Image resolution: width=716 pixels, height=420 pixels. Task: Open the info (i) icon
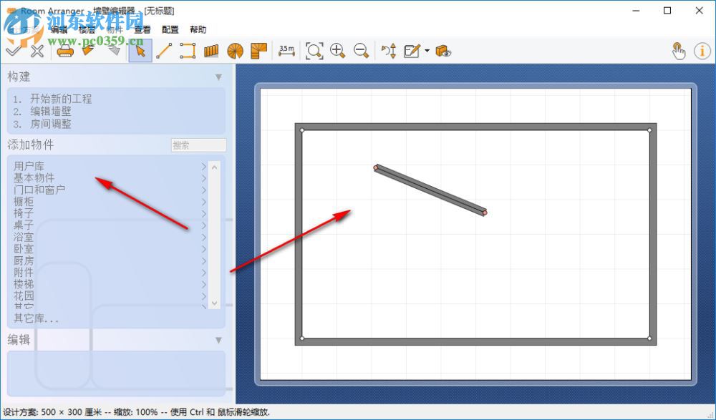pyautogui.click(x=702, y=51)
